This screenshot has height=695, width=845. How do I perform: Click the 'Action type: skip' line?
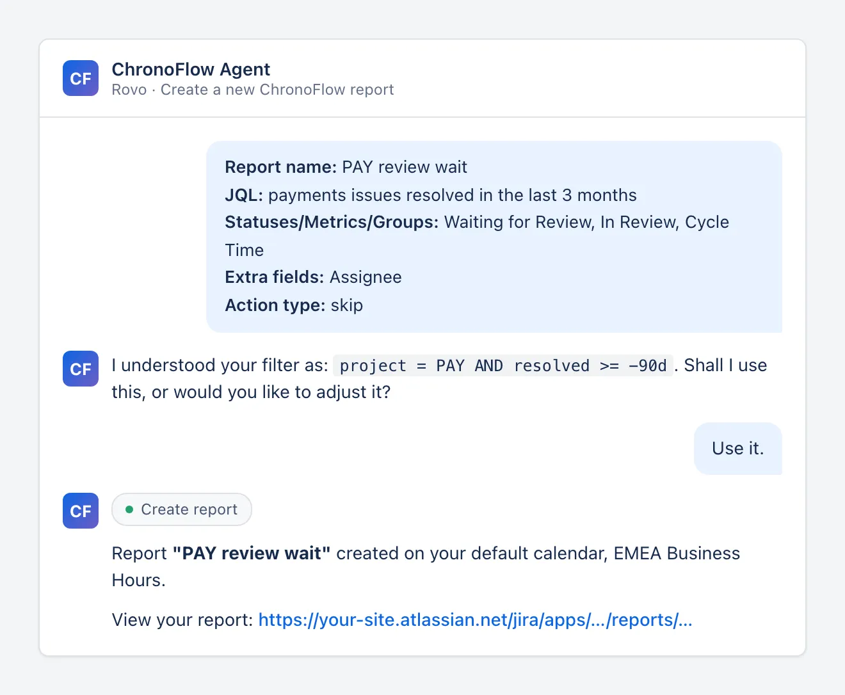click(x=294, y=305)
